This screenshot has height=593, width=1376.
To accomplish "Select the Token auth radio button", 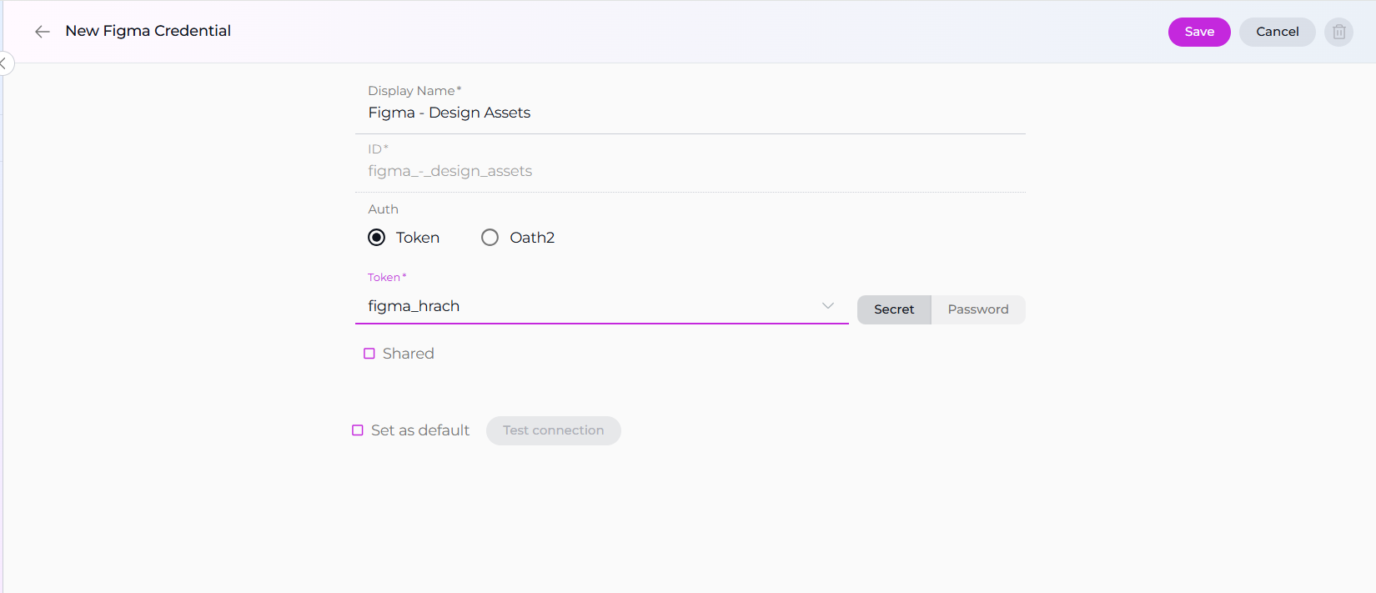I will [x=377, y=238].
